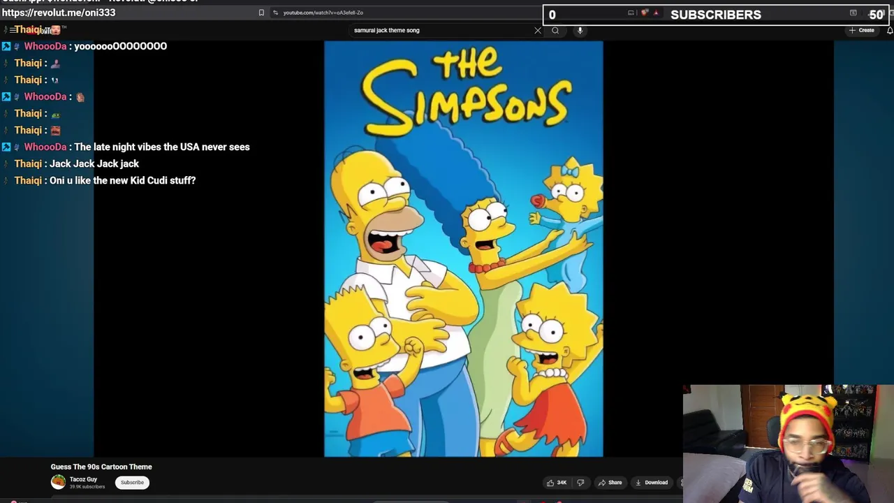Viewport: 894px width, 503px height.
Task: Share the video
Action: point(610,483)
